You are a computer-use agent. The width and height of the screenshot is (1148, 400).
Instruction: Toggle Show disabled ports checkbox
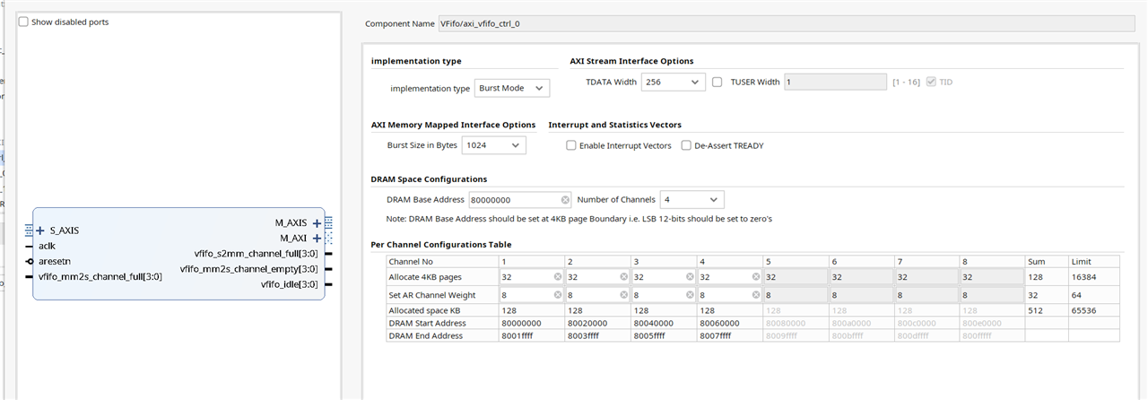[23, 22]
